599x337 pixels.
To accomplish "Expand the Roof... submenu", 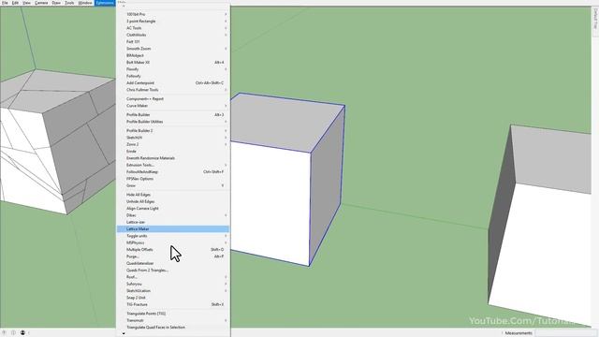I will click(x=172, y=277).
